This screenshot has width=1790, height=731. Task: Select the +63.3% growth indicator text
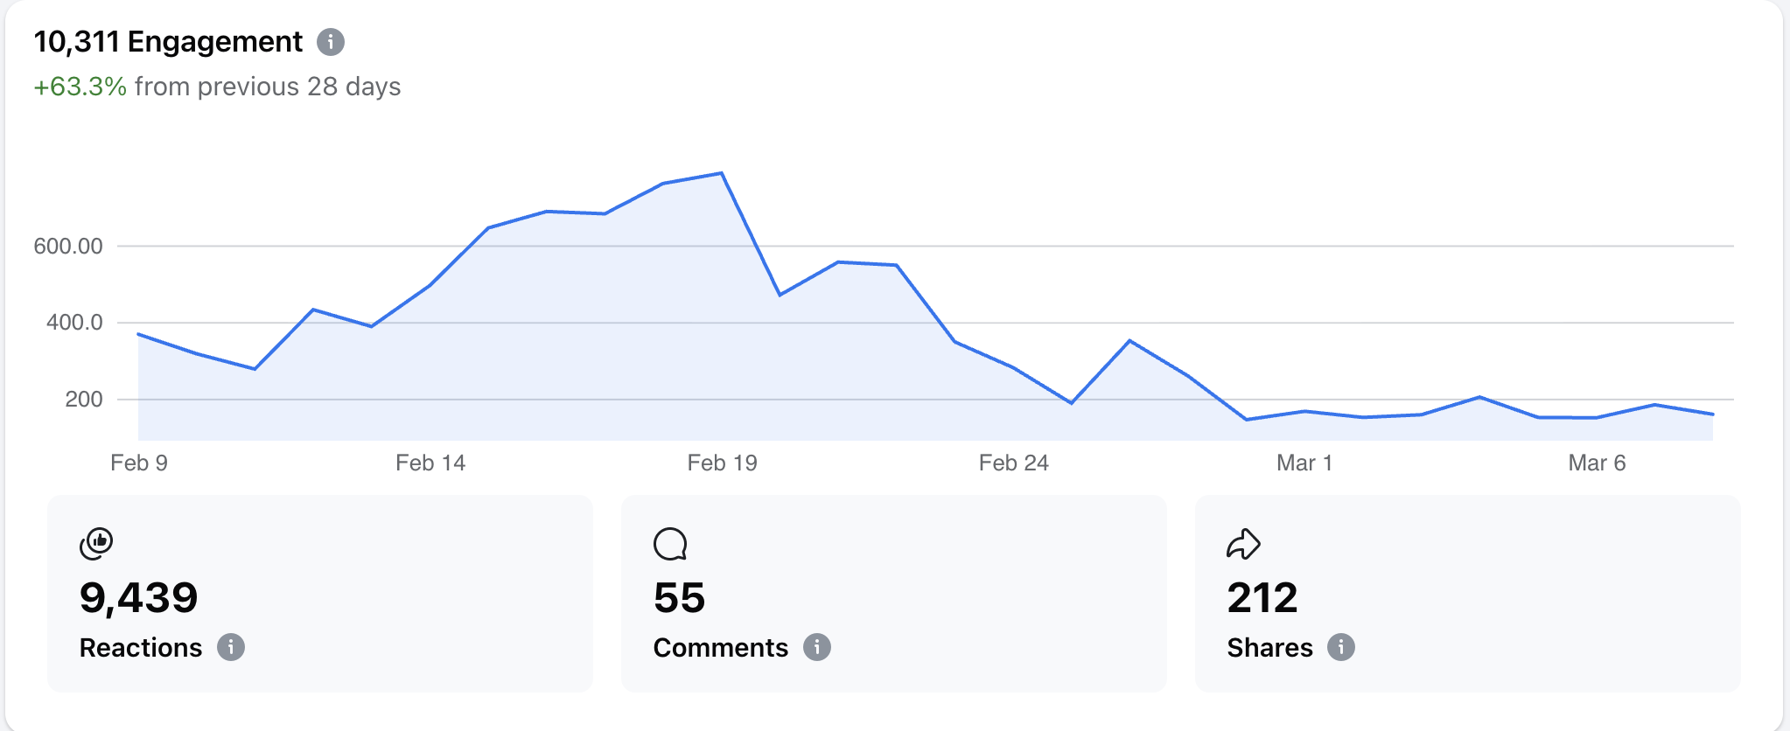tap(80, 87)
